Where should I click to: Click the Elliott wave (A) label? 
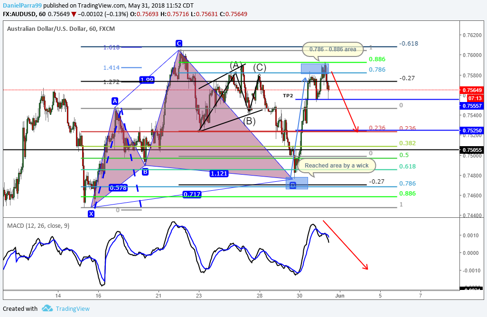click(x=236, y=65)
